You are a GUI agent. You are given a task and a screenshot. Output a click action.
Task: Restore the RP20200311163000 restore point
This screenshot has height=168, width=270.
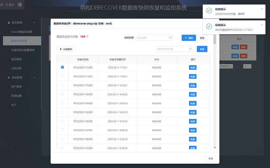193,112
